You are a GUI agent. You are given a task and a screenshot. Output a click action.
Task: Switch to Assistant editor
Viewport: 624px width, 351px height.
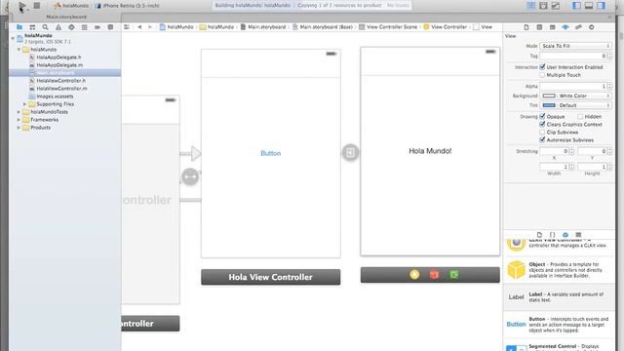(543, 6)
